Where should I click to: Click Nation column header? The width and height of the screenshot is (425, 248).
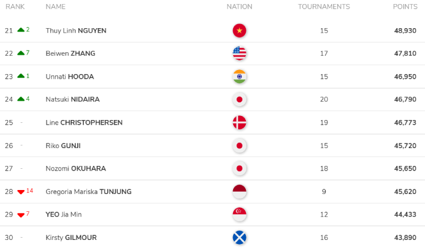tap(239, 7)
